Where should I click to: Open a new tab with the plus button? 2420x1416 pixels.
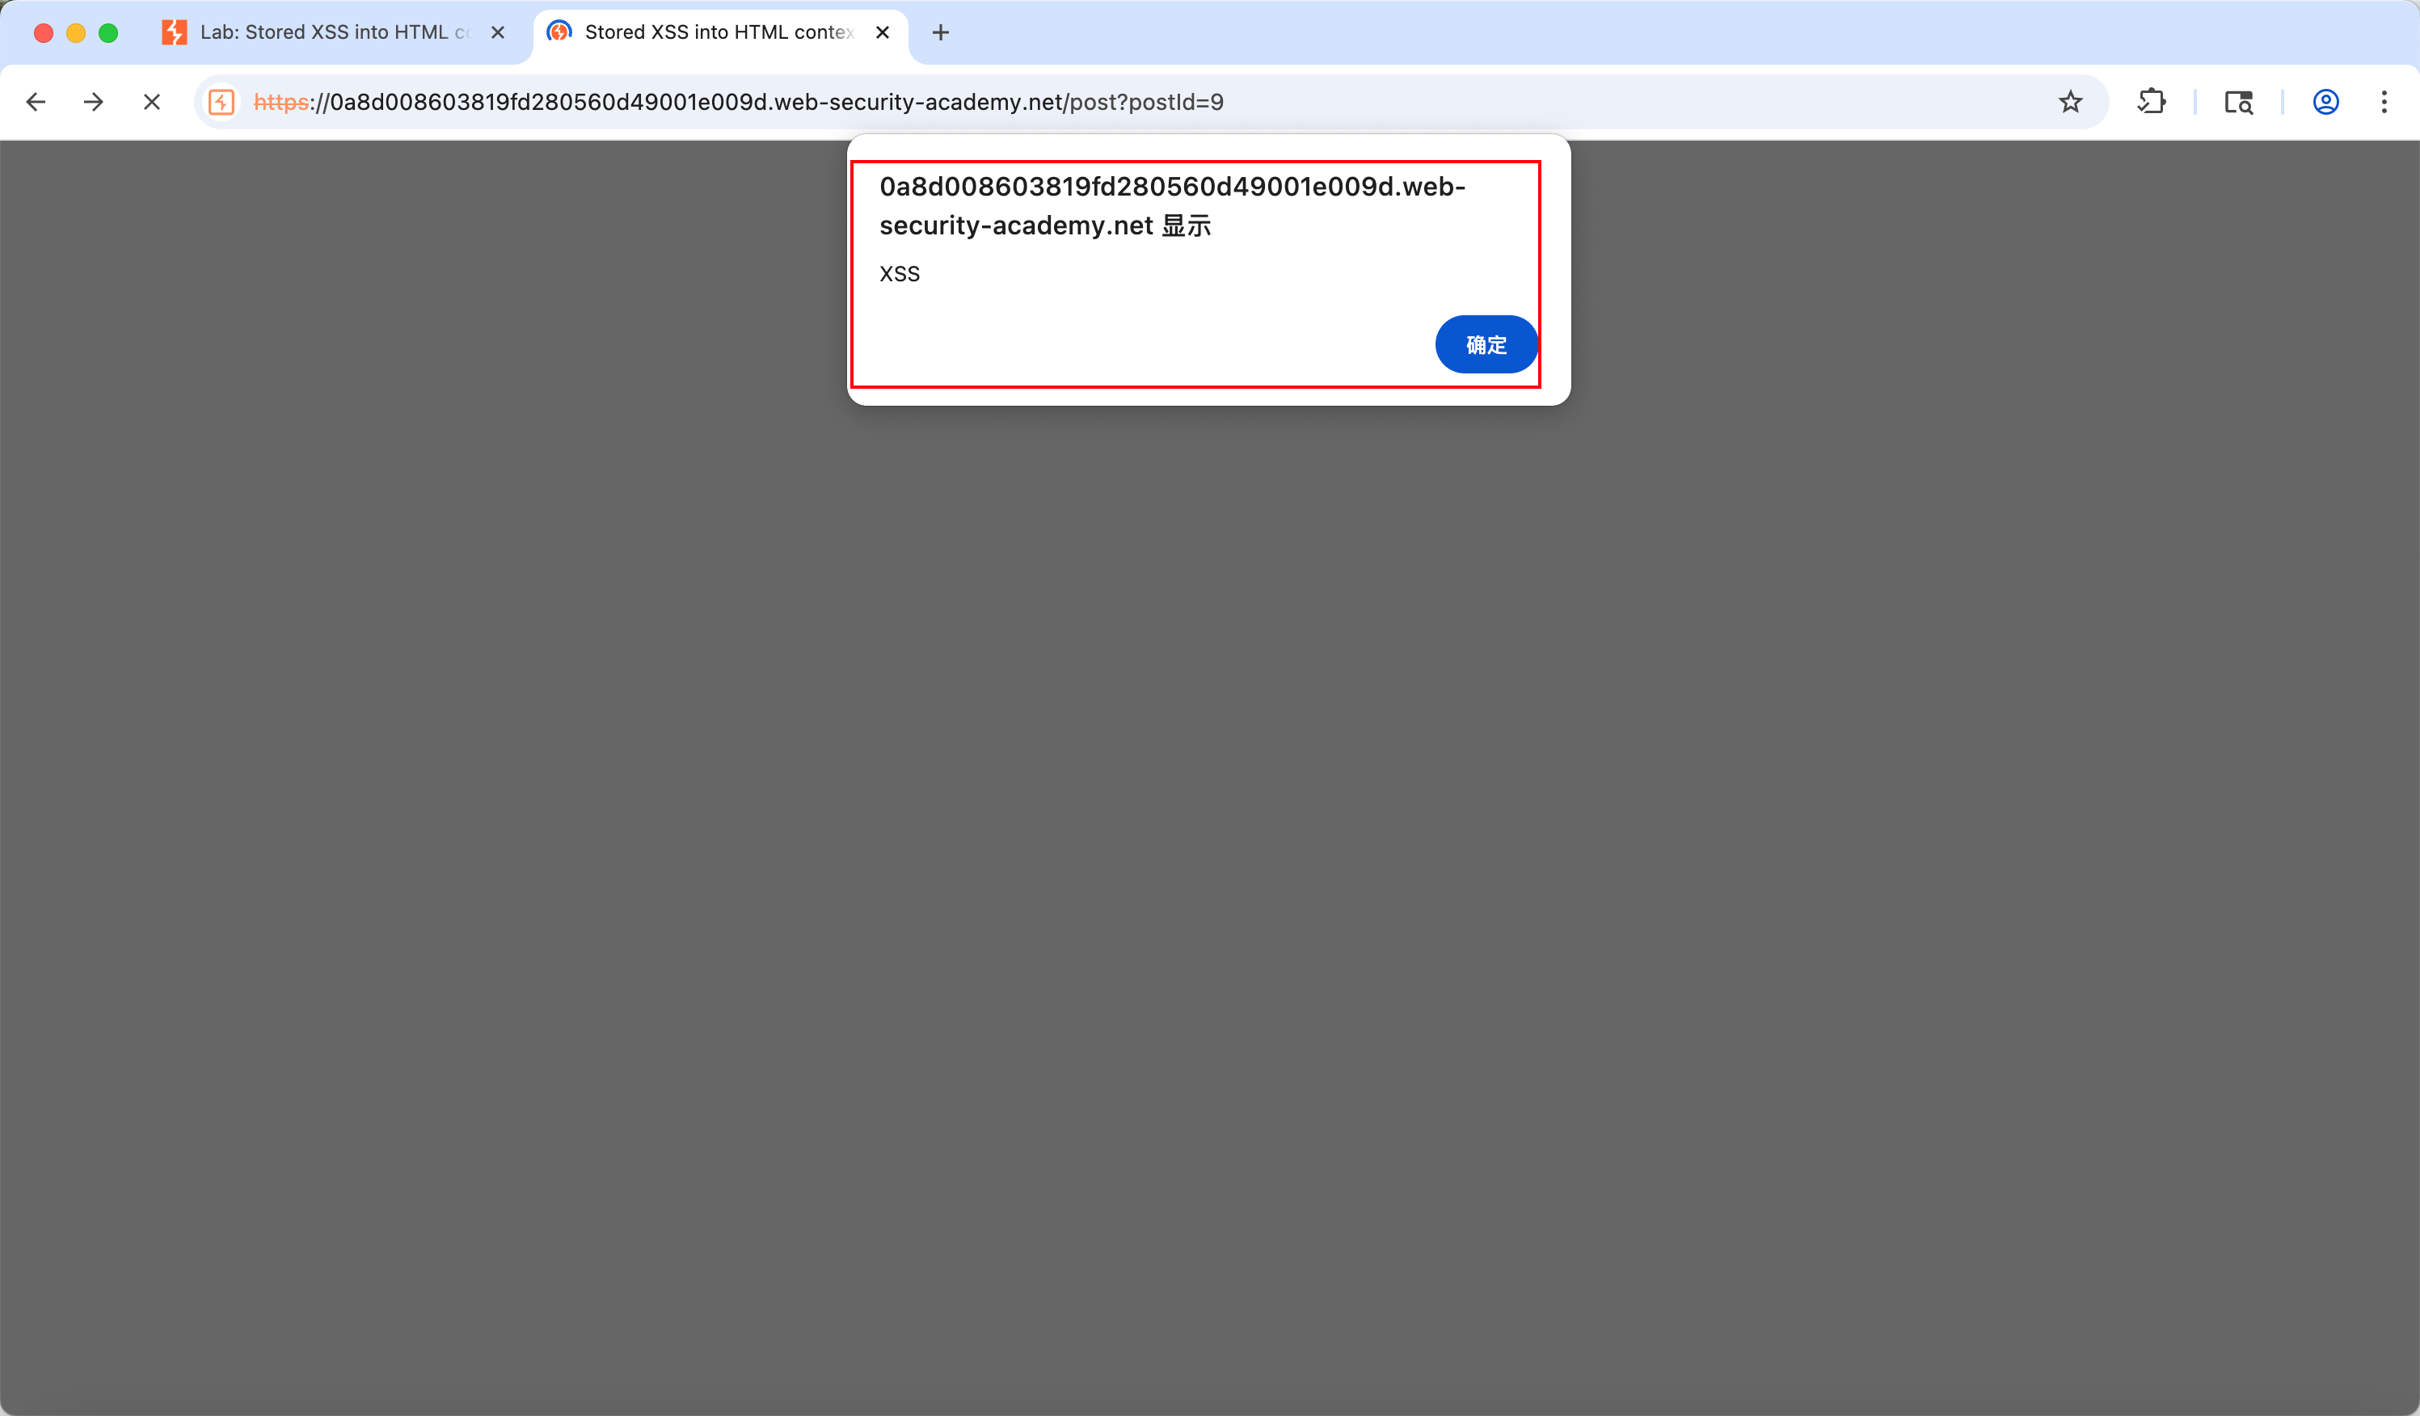tap(941, 32)
